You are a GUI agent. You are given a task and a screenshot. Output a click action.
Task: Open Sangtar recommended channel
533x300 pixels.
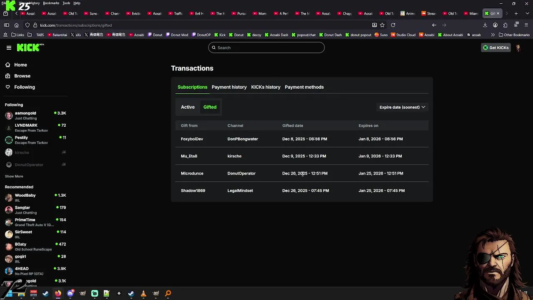(x=35, y=210)
